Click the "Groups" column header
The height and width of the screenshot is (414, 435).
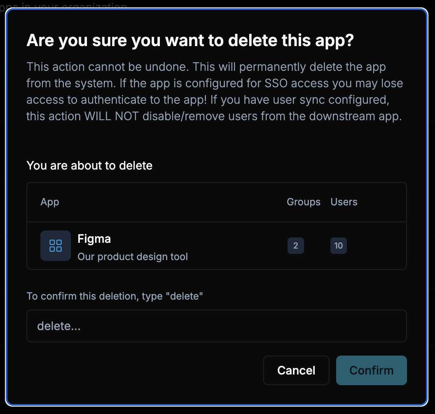[x=304, y=202]
